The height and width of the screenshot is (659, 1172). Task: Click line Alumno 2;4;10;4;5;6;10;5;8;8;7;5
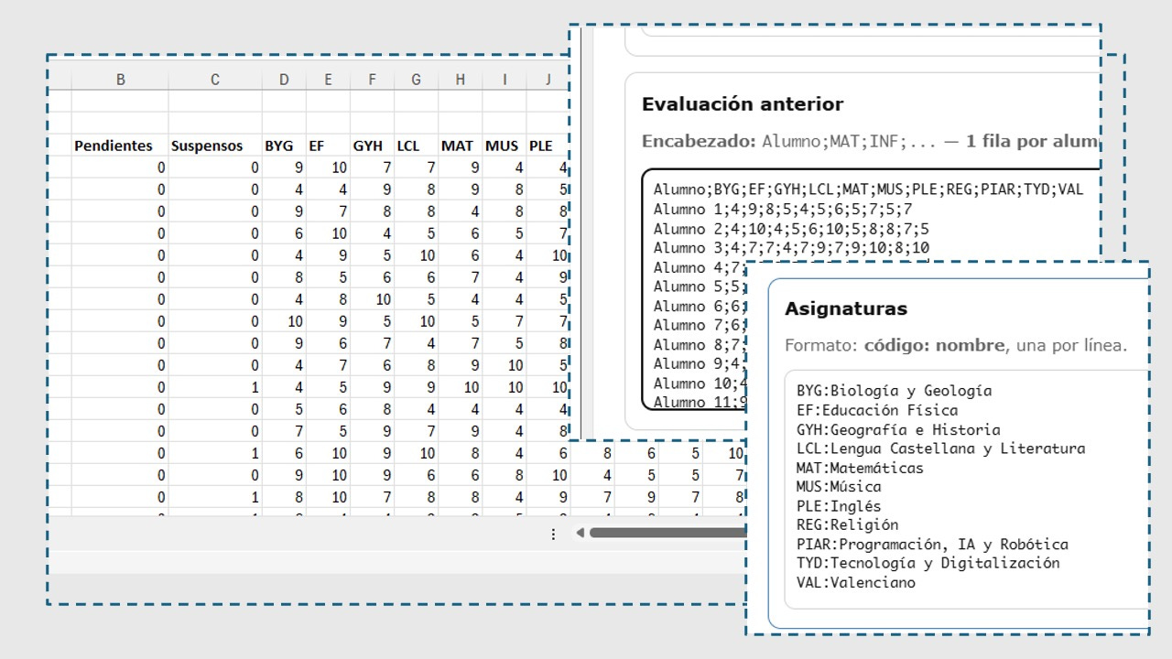pyautogui.click(x=791, y=228)
